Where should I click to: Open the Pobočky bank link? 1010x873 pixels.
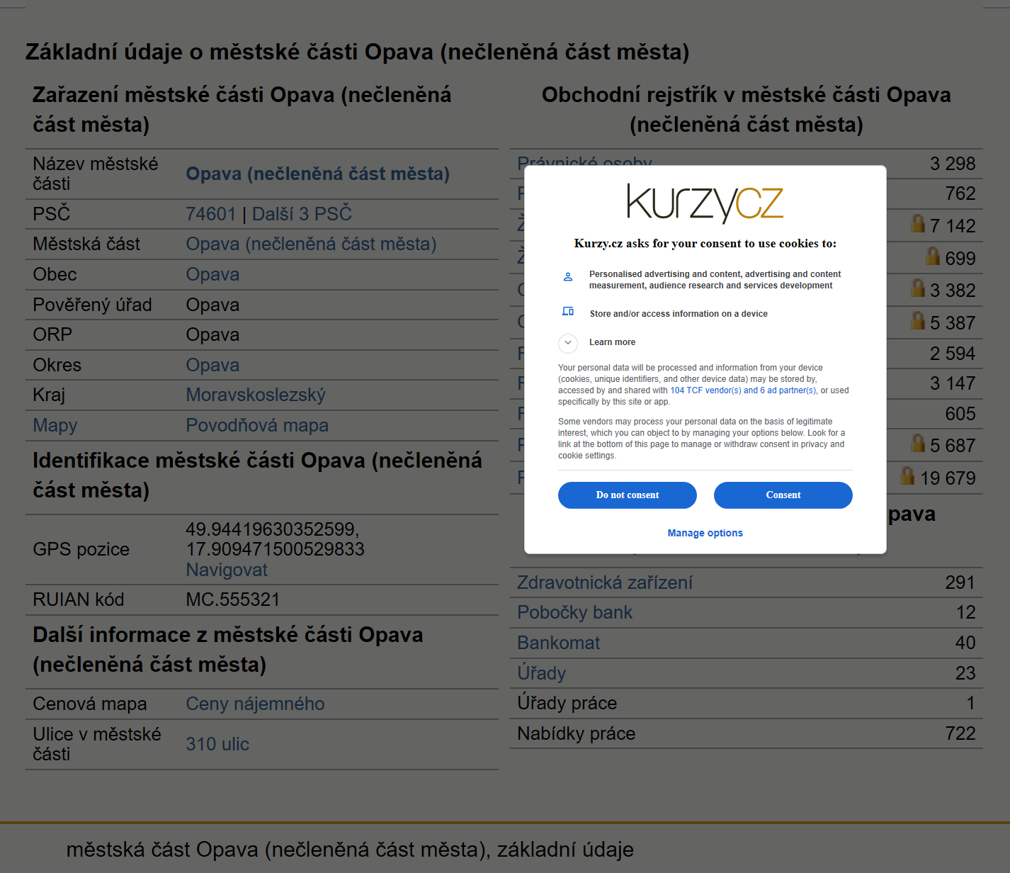574,613
